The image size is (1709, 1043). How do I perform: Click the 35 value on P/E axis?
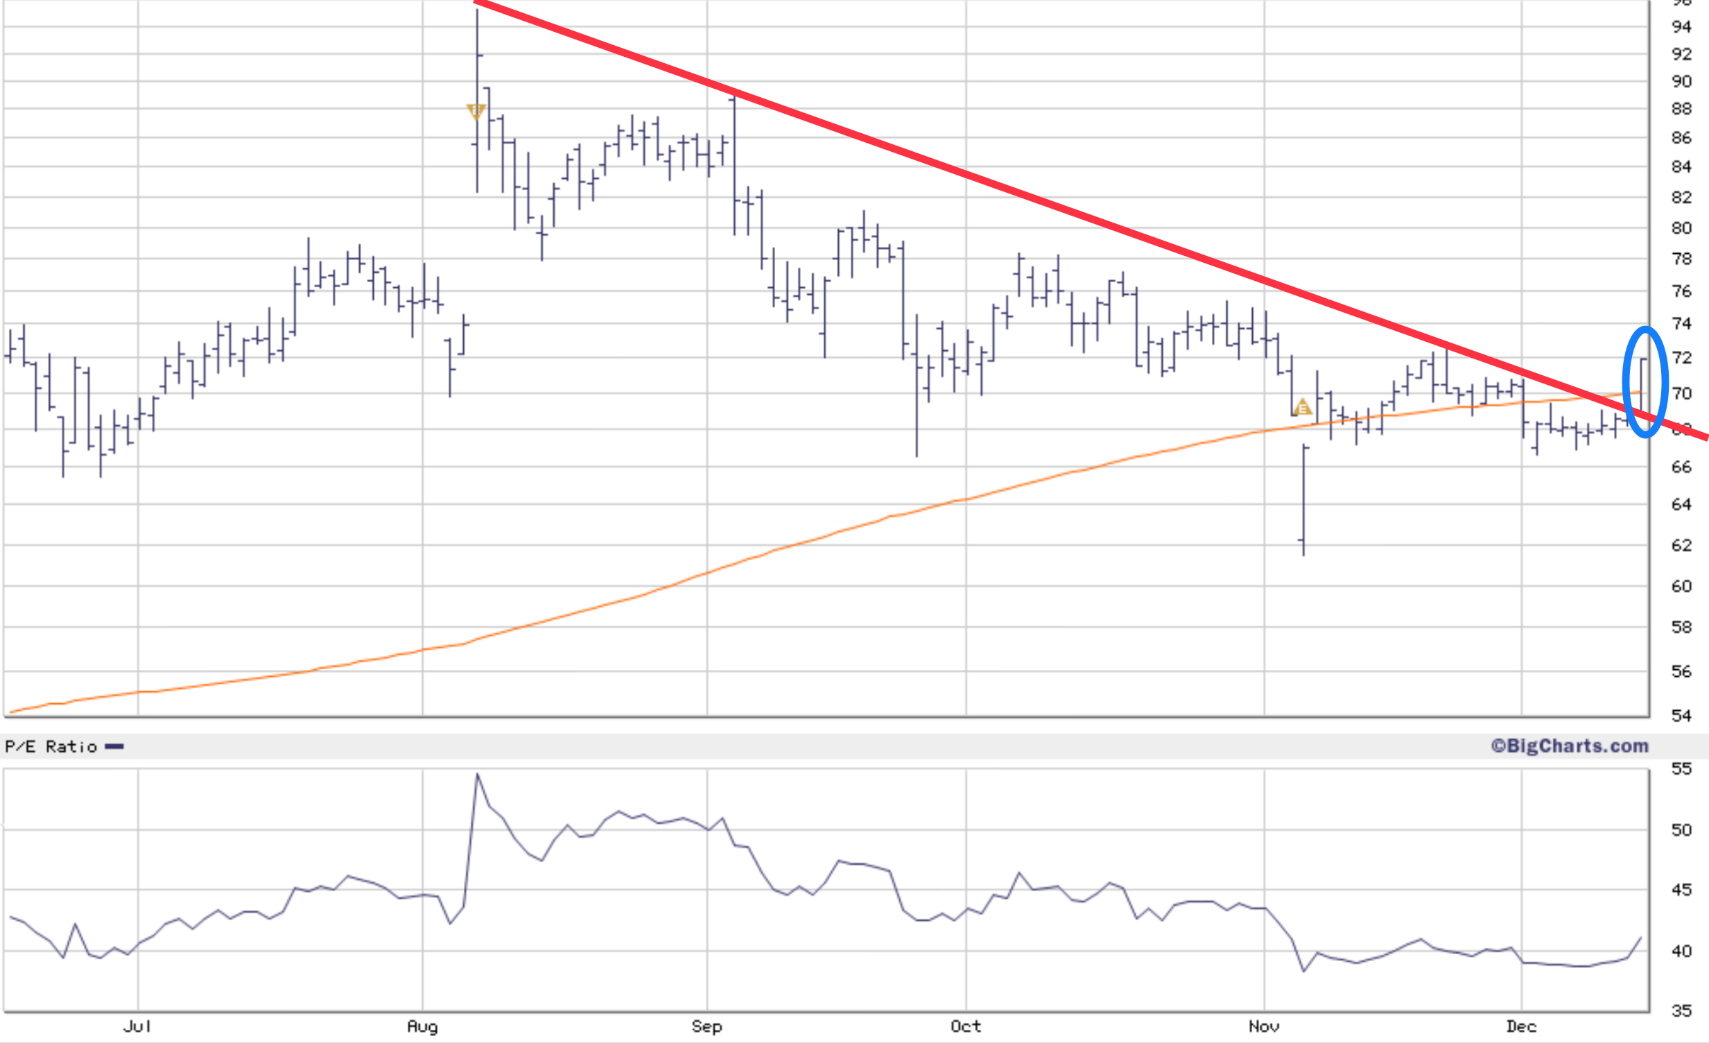pyautogui.click(x=1681, y=1010)
